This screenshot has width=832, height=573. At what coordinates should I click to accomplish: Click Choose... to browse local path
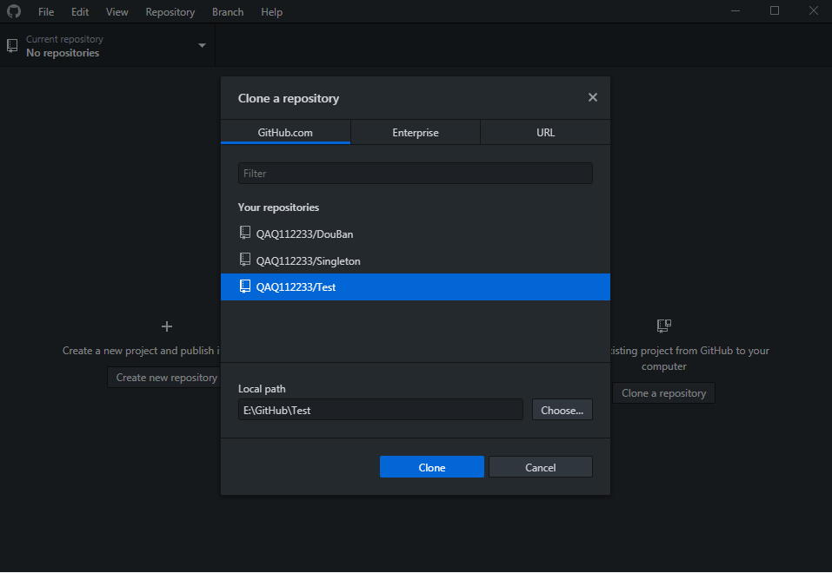pyautogui.click(x=562, y=410)
